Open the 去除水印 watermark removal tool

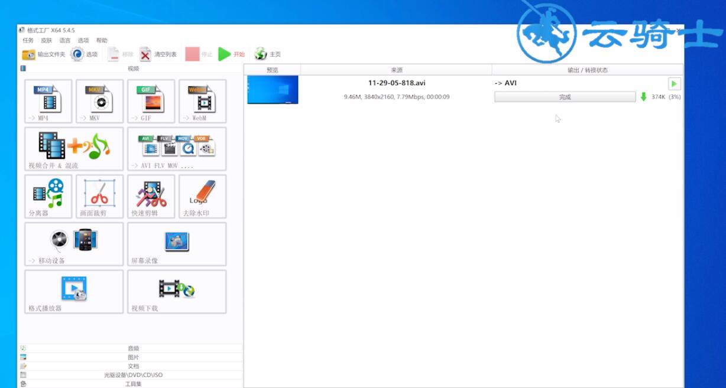tap(203, 197)
